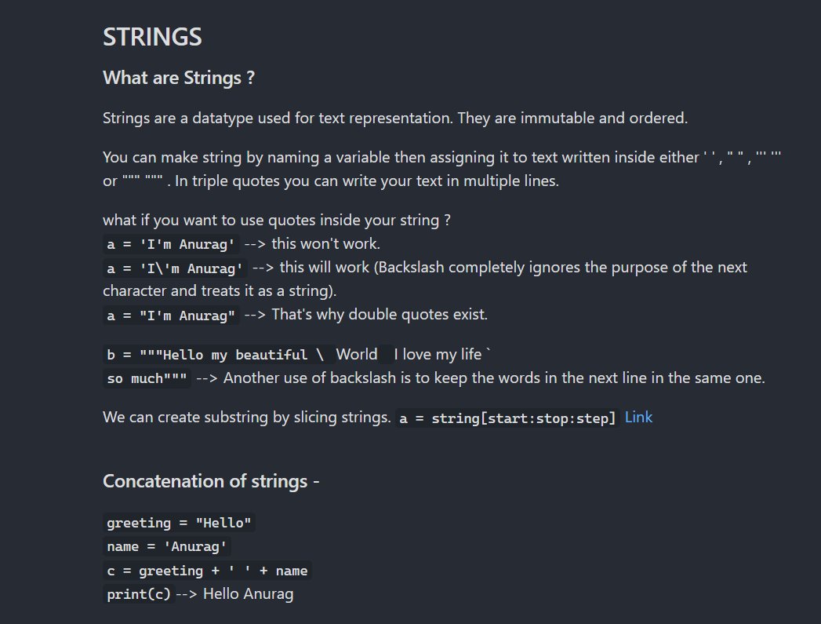Click the code c = greeting + ' ' + name
The image size is (821, 624).
click(x=207, y=571)
